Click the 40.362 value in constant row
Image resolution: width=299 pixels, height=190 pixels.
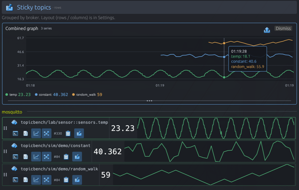pyautogui.click(x=108, y=152)
